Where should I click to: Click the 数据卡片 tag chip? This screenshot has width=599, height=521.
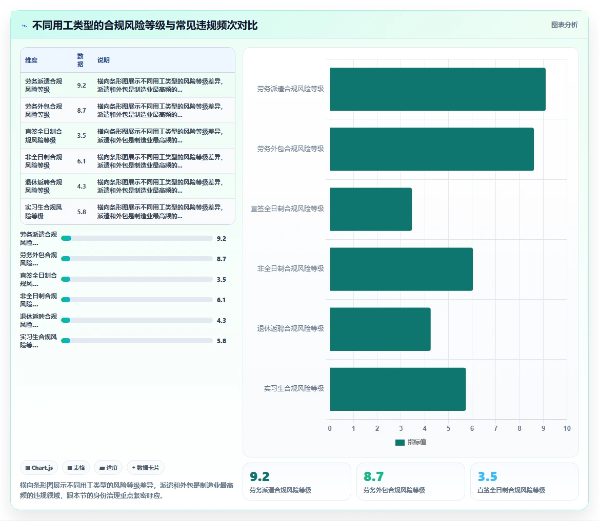point(146,468)
